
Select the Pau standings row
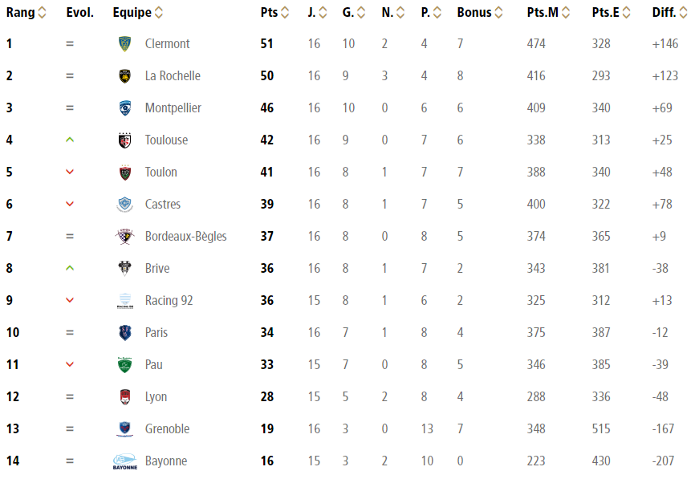click(x=347, y=364)
